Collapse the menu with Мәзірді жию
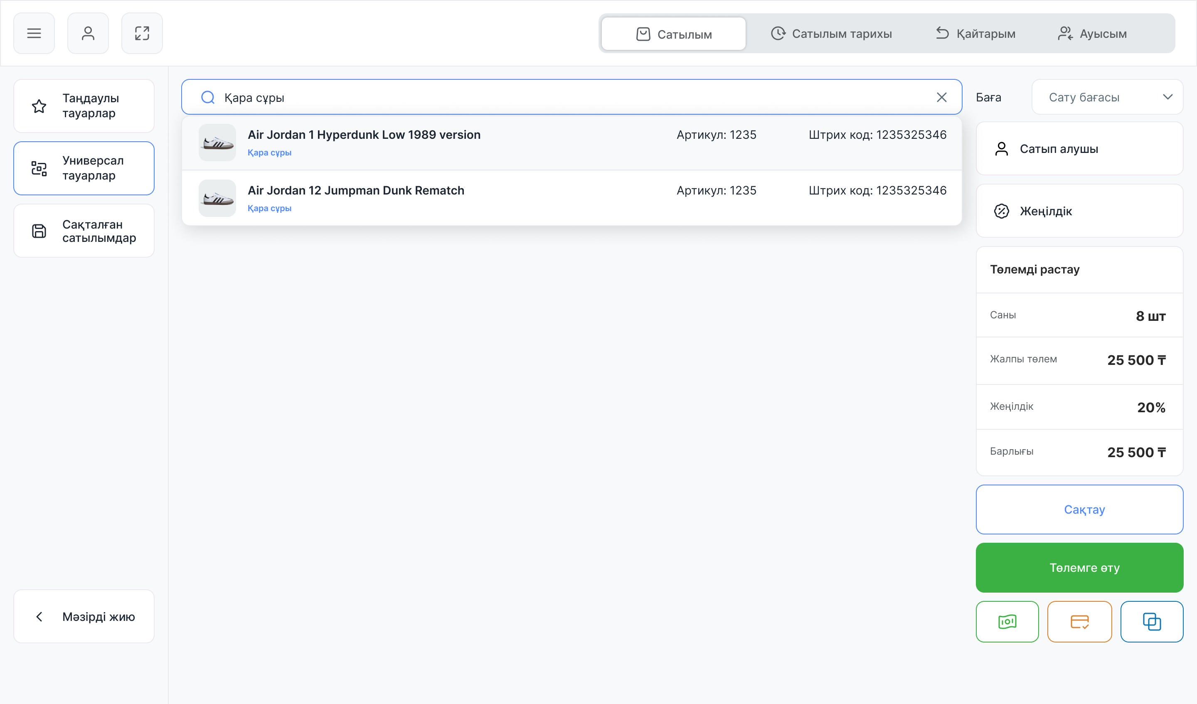Viewport: 1197px width, 704px height. tap(84, 617)
